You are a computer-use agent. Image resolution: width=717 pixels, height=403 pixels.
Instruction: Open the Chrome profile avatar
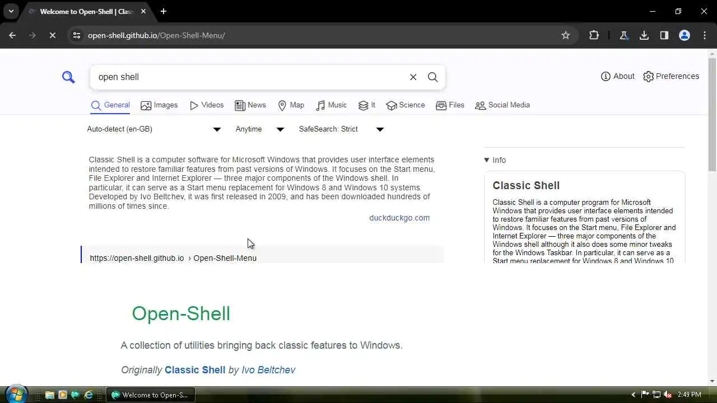click(x=685, y=35)
